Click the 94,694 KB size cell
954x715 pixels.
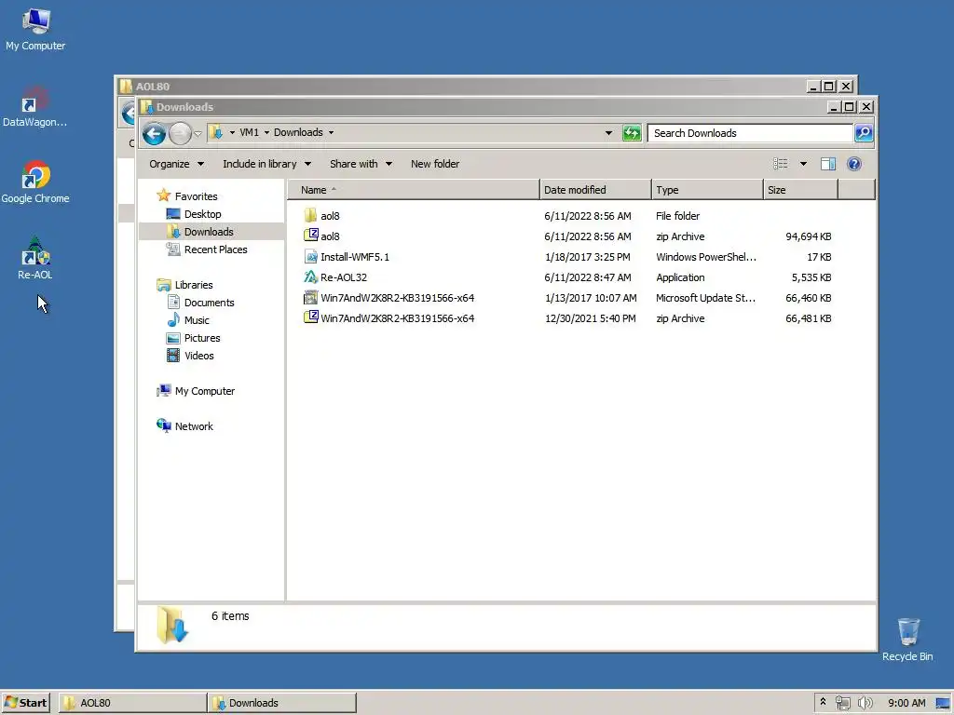tap(808, 236)
